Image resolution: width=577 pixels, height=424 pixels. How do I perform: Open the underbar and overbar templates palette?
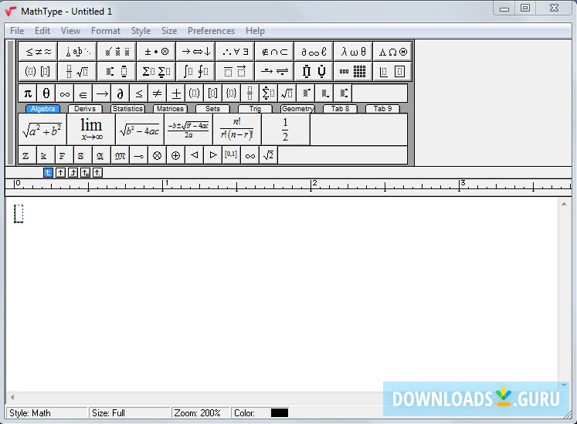tap(236, 71)
